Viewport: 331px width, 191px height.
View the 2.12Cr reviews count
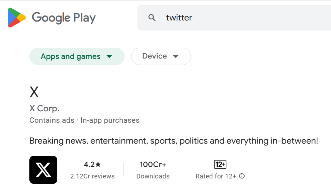[92, 176]
